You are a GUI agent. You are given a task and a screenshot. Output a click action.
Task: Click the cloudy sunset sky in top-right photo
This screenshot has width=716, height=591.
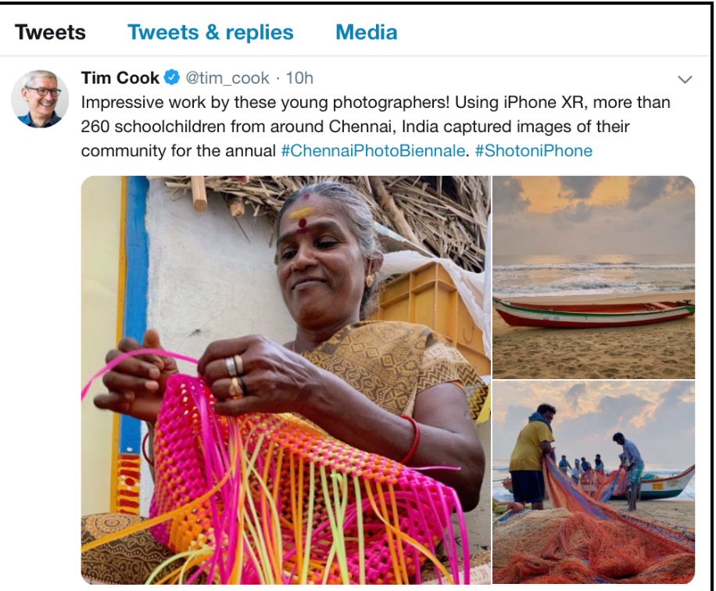click(593, 215)
